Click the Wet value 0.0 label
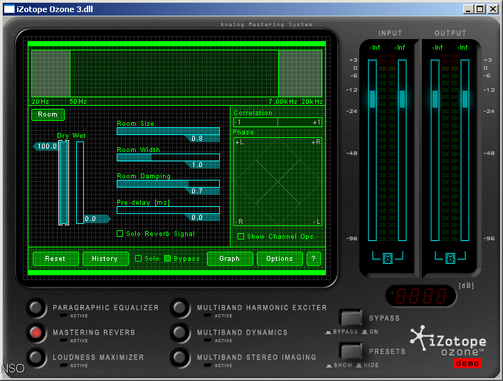This screenshot has width=503, height=381. [97, 219]
